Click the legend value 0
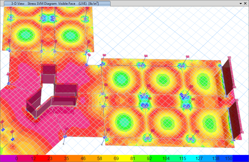Screen dimensions: 249x162 tap(17, 158)
